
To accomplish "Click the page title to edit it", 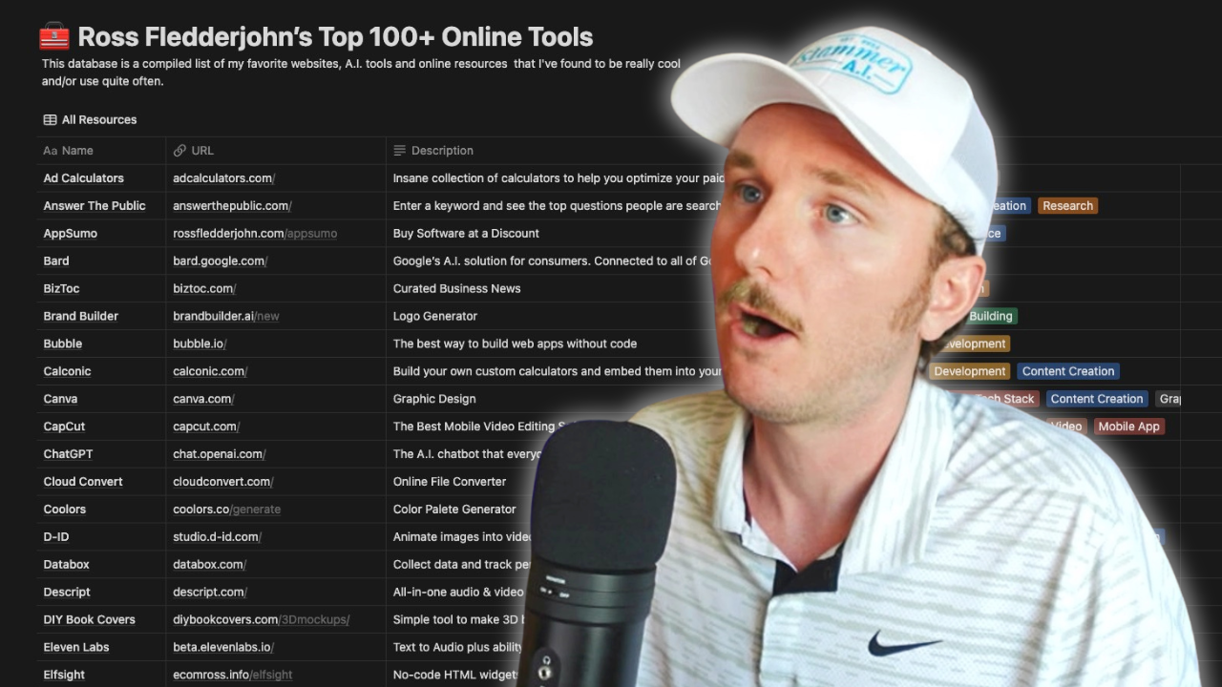I will (x=334, y=36).
